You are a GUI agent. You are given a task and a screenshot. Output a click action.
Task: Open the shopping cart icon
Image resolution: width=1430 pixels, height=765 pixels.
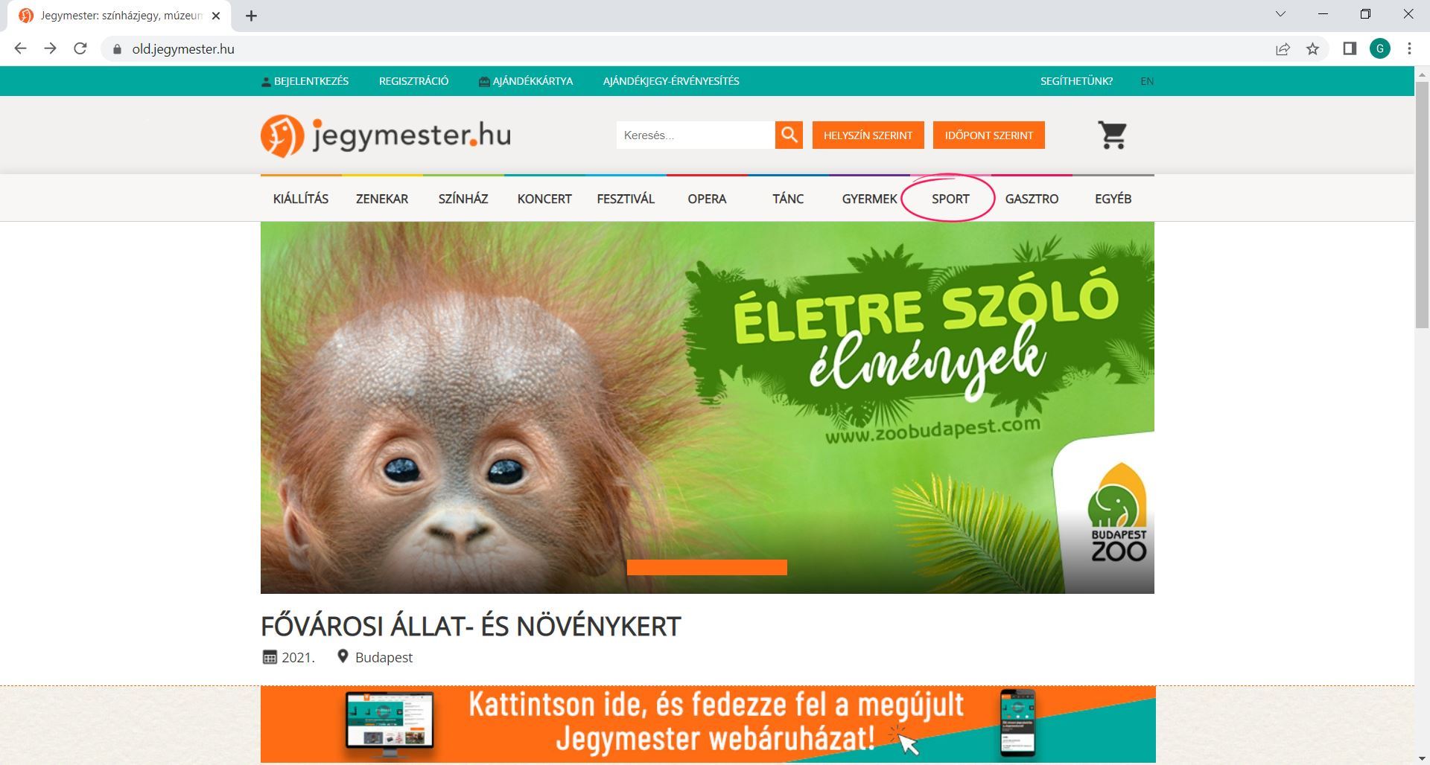(x=1113, y=135)
